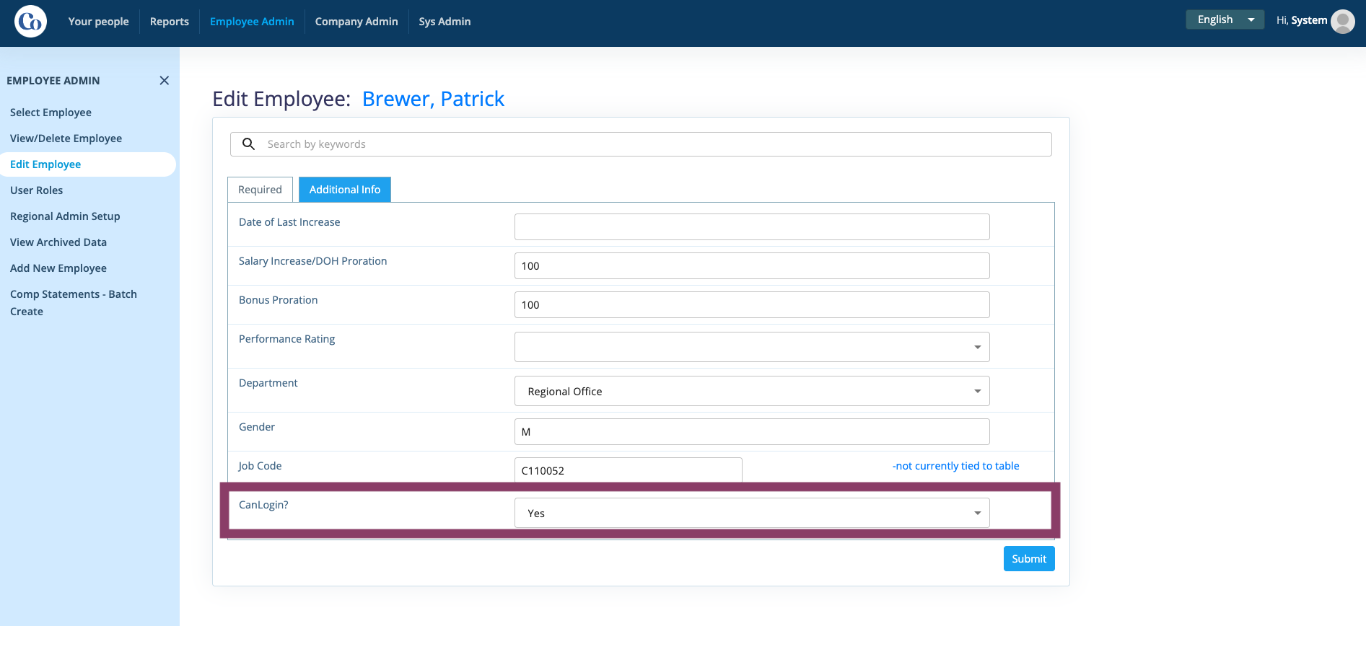This screenshot has width=1366, height=665.
Task: Open Brewer, Patrick employee link
Action: click(x=433, y=99)
